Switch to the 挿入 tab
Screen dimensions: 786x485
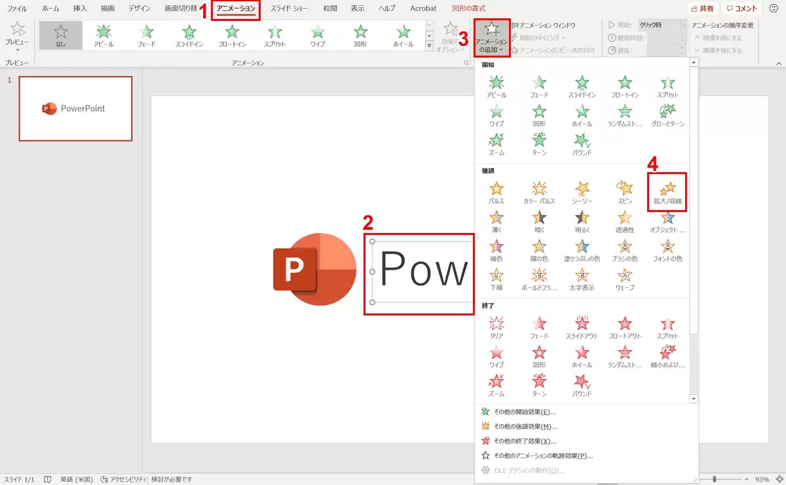click(80, 9)
